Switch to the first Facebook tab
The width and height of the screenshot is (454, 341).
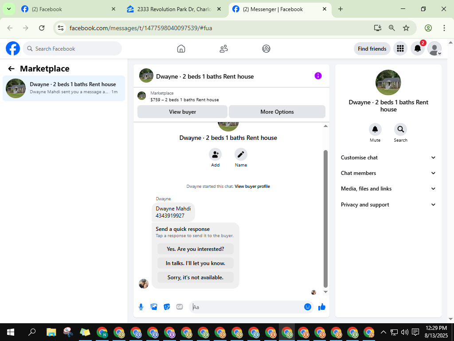[x=67, y=9]
